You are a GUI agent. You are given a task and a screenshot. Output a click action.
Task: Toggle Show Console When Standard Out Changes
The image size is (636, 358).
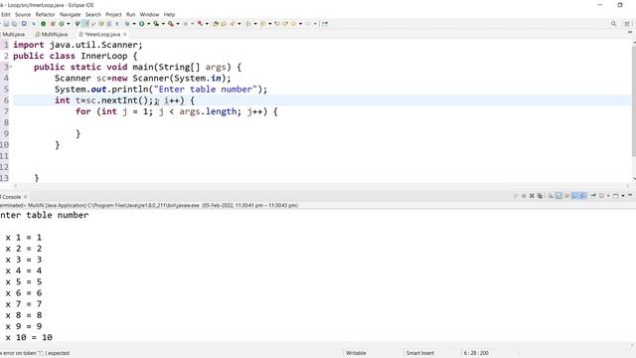[575, 196]
